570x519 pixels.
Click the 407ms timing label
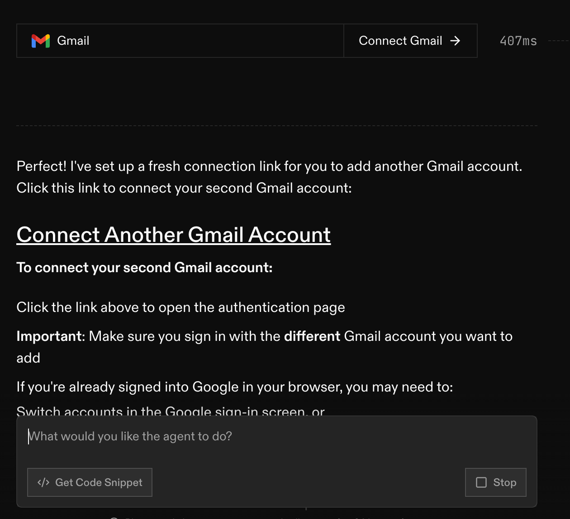tap(518, 41)
